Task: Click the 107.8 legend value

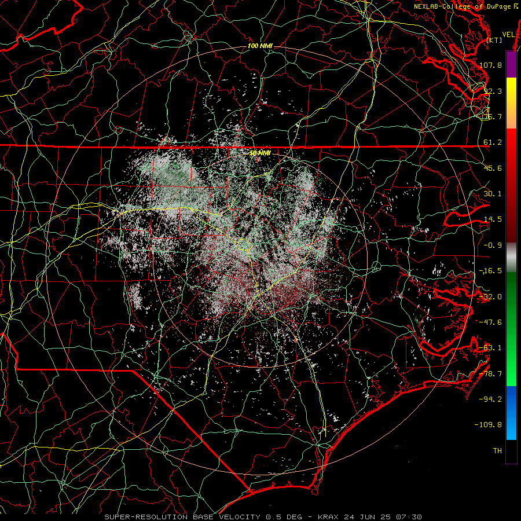Action: 490,65
